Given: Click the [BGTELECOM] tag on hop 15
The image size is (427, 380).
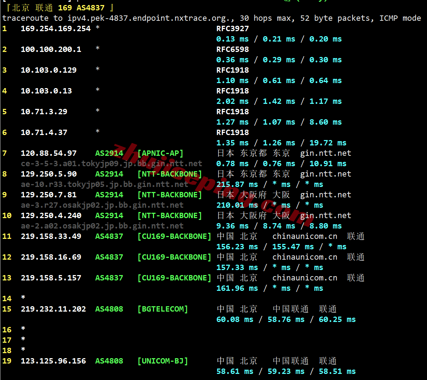Looking at the screenshot, I should (x=163, y=309).
